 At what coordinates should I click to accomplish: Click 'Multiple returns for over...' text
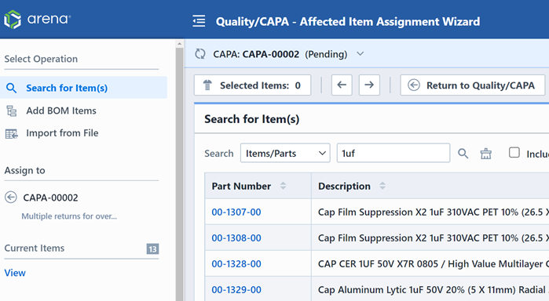[69, 216]
